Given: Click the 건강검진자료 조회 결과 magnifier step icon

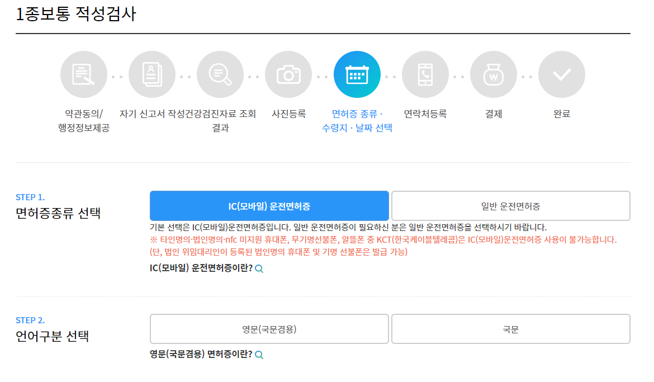Looking at the screenshot, I should click(x=220, y=75).
